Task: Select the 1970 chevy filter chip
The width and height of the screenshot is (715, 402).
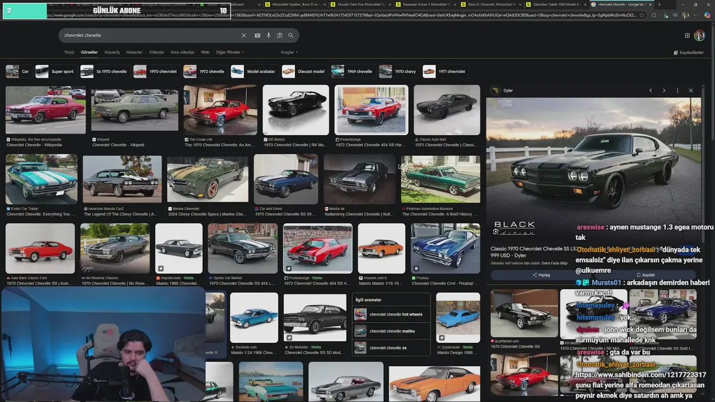Action: 398,71
